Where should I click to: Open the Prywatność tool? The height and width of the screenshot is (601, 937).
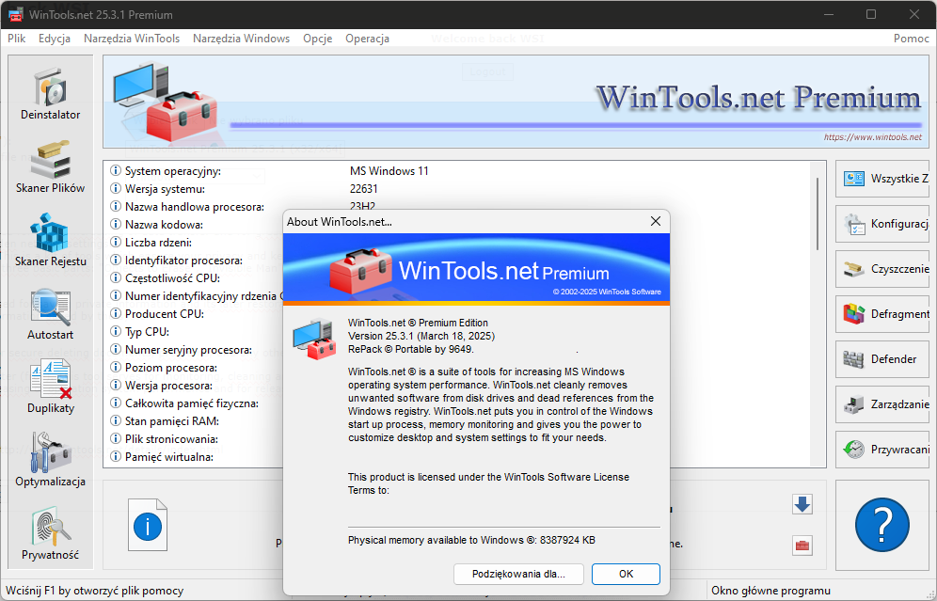[50, 534]
